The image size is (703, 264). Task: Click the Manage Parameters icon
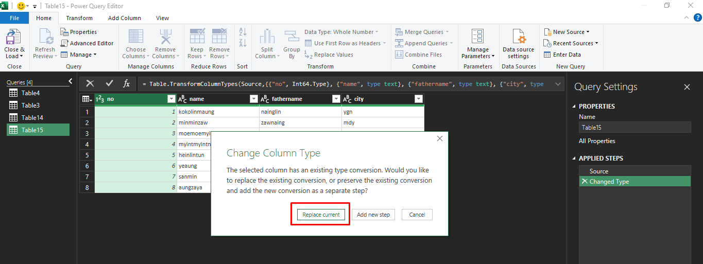(x=478, y=37)
